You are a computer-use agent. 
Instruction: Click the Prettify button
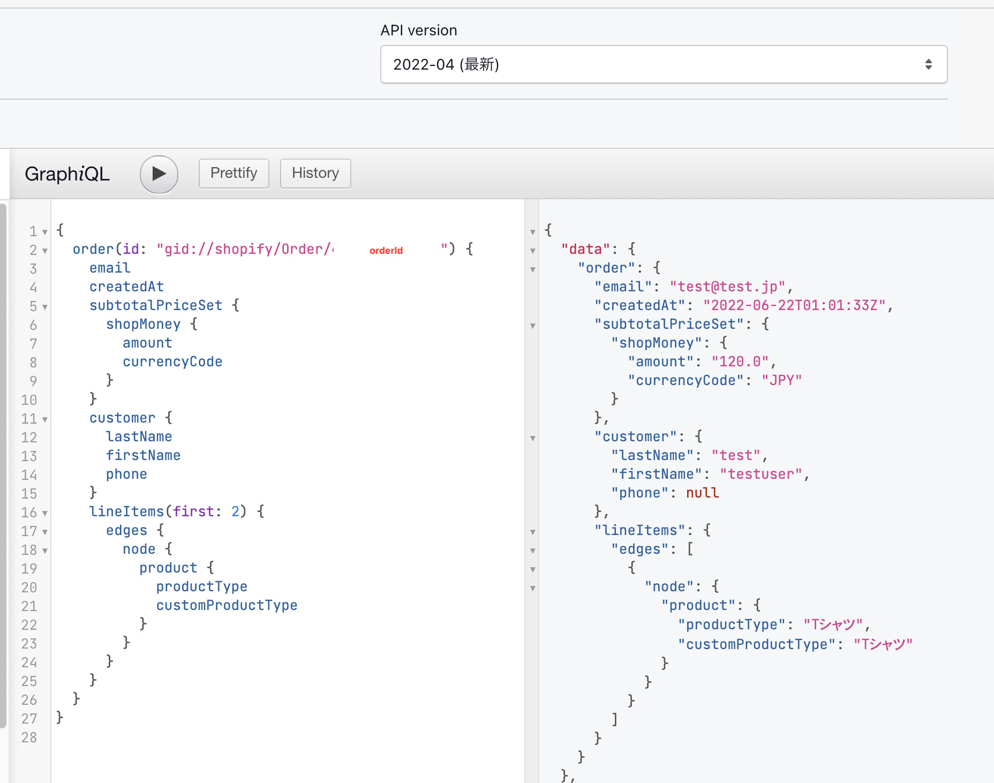tap(234, 174)
